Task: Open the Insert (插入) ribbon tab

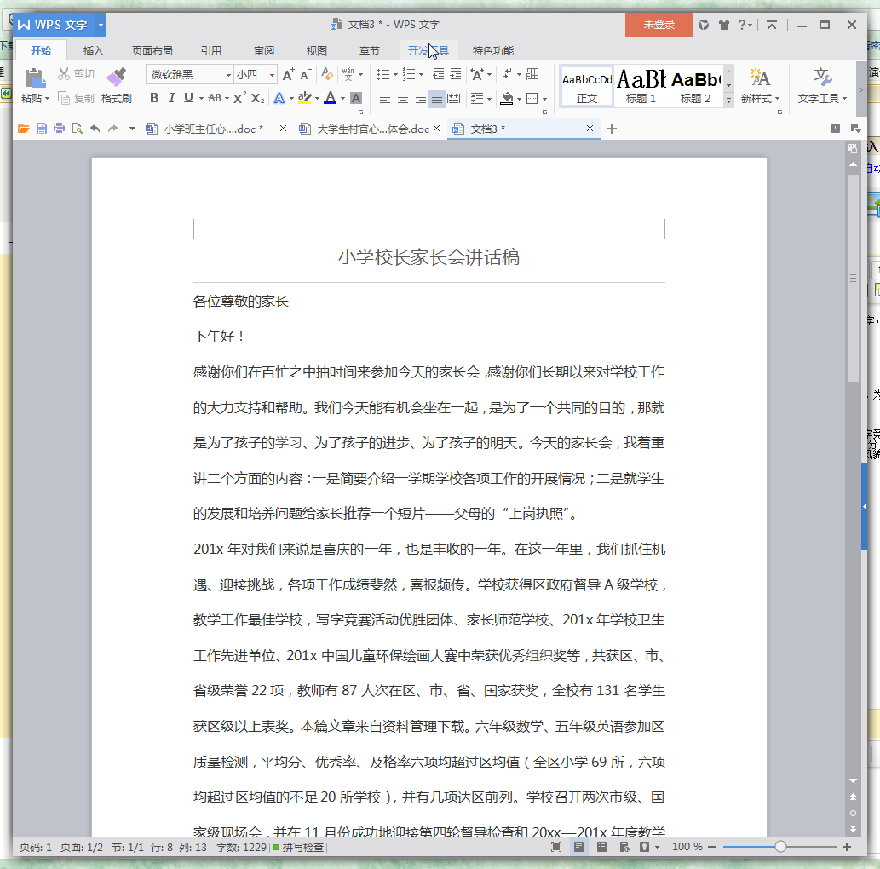Action: tap(93, 50)
